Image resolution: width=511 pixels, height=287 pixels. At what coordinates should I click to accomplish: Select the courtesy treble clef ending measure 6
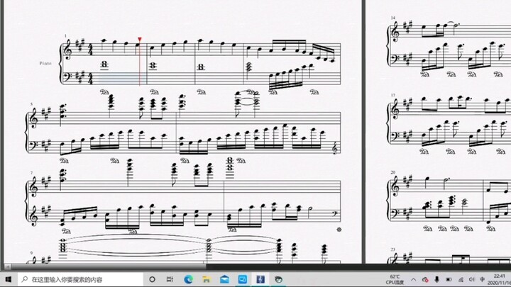[334, 148]
